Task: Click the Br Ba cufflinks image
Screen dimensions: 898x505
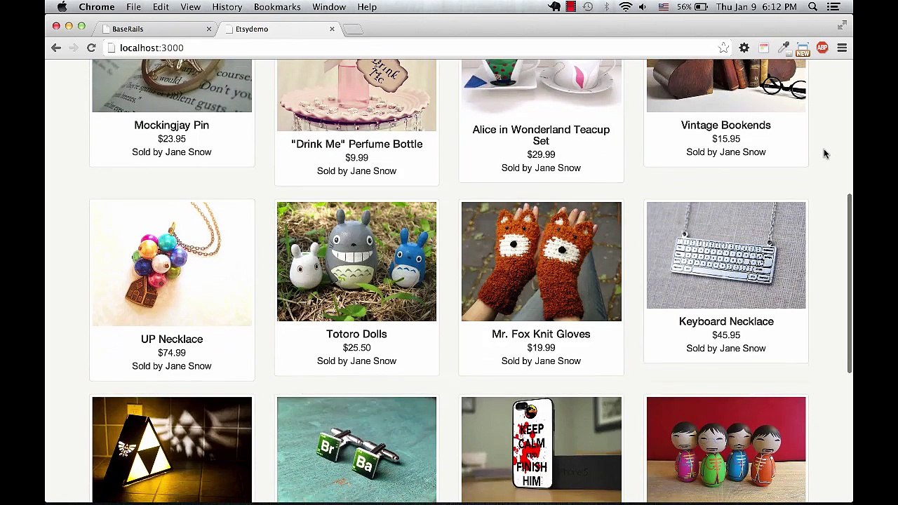Action: tap(356, 450)
